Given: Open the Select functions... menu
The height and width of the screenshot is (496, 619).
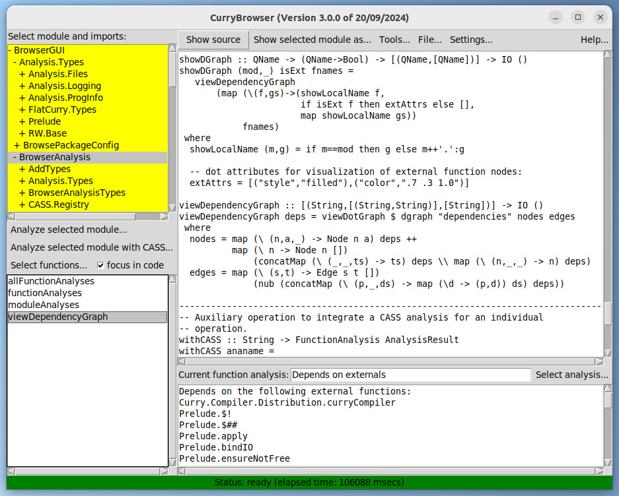Looking at the screenshot, I should pyautogui.click(x=49, y=266).
